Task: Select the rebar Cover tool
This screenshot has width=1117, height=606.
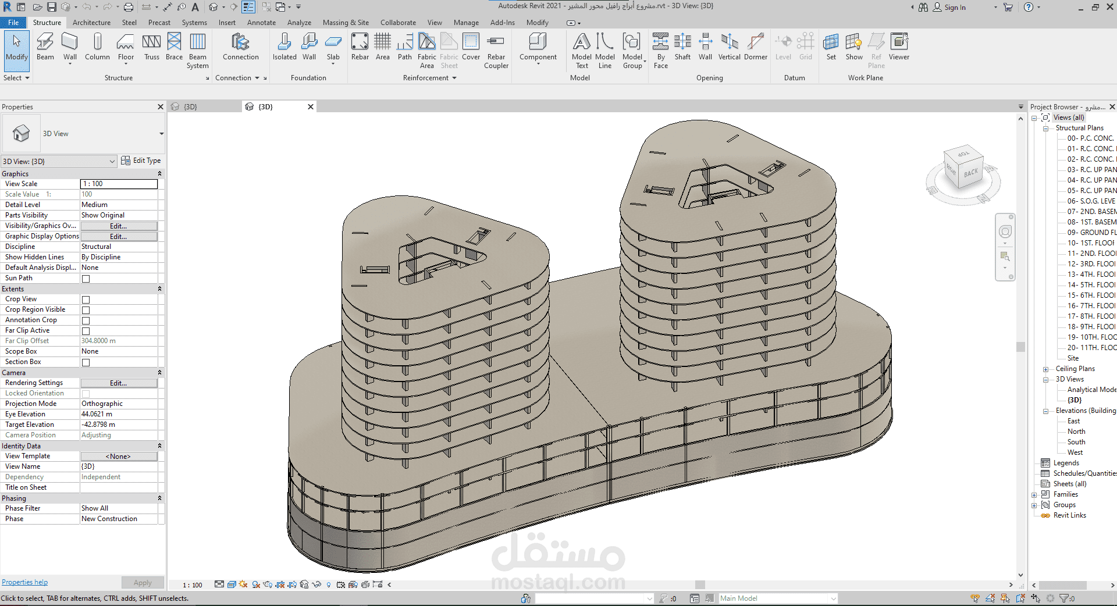Action: [471, 47]
